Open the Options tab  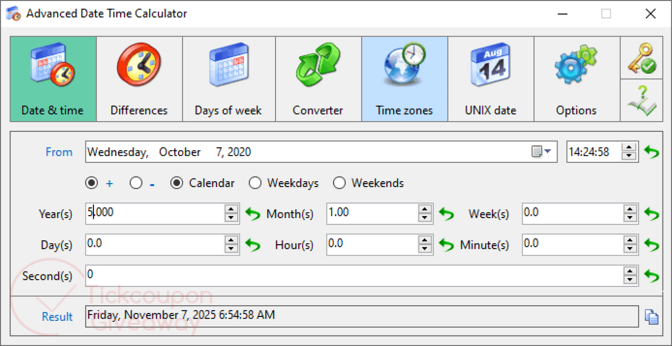coord(576,79)
